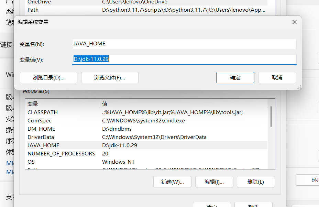Image resolution: width=319 pixels, height=207 pixels.
Task: Click the 变量名 field containing JAVA_HOME
Action: (x=184, y=44)
